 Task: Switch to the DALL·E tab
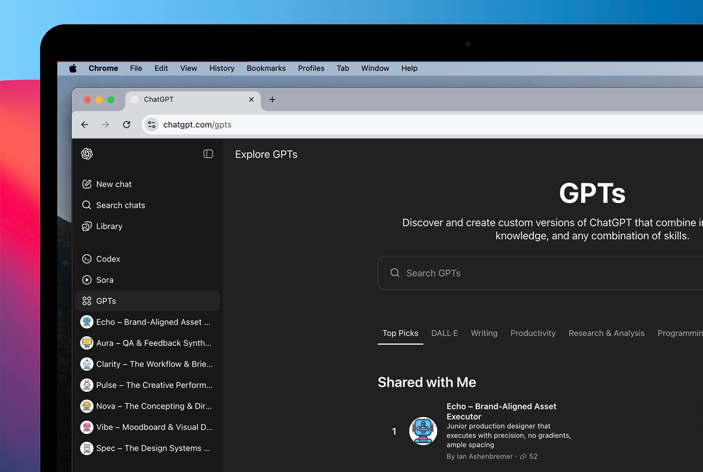coord(444,333)
